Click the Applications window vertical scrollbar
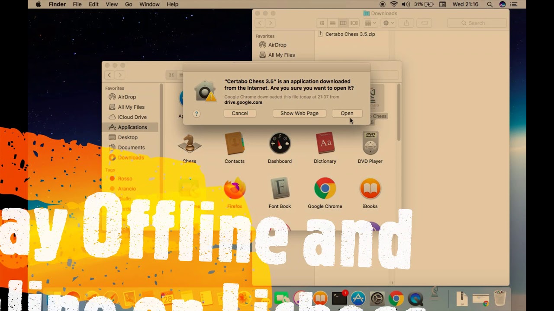 (398, 112)
